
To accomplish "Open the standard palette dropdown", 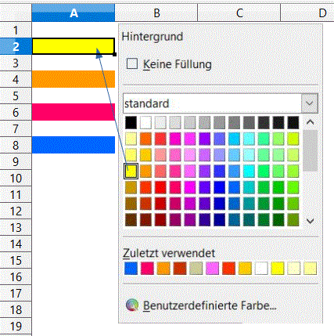I will pyautogui.click(x=310, y=103).
